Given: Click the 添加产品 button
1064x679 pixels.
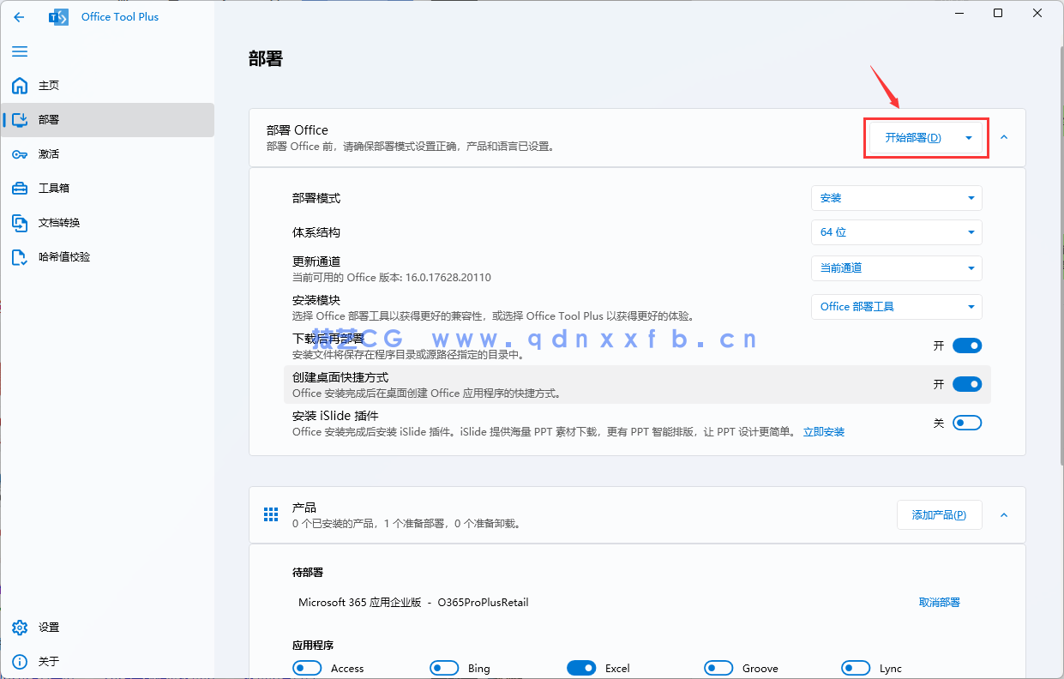Looking at the screenshot, I should pos(939,514).
